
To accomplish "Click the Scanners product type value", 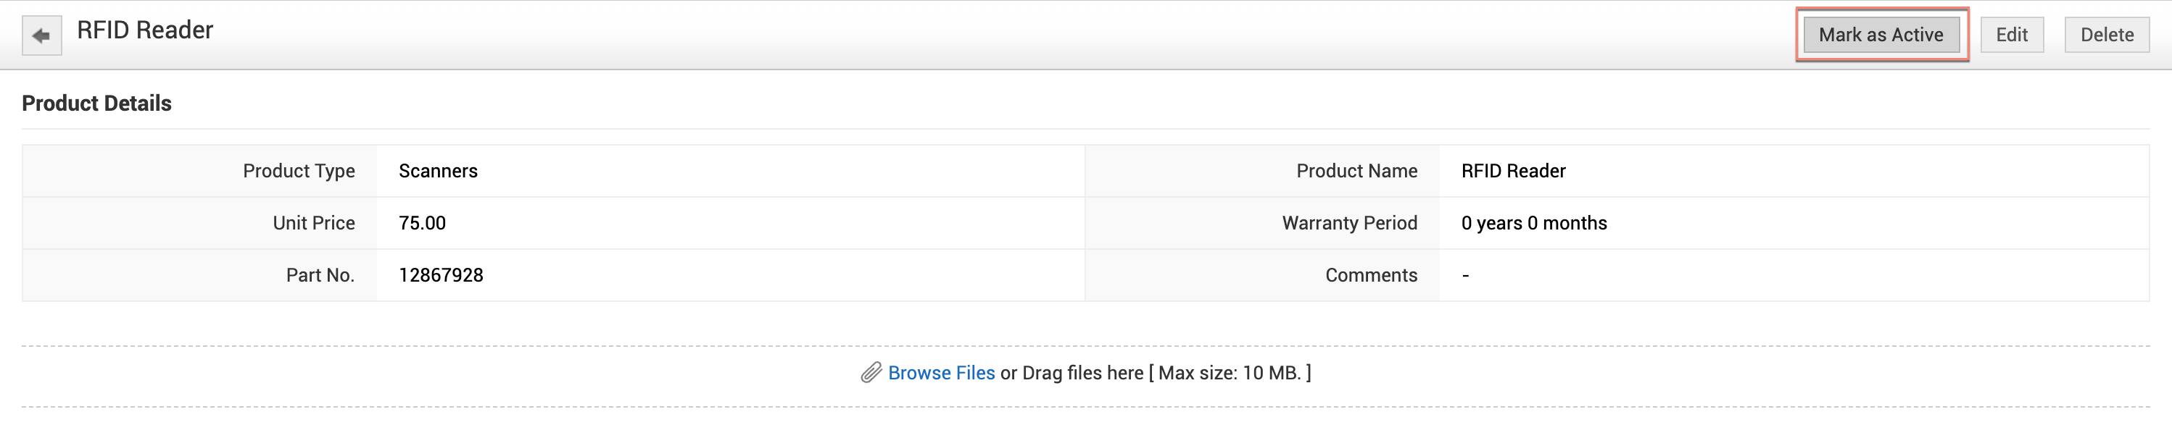I will tap(438, 171).
